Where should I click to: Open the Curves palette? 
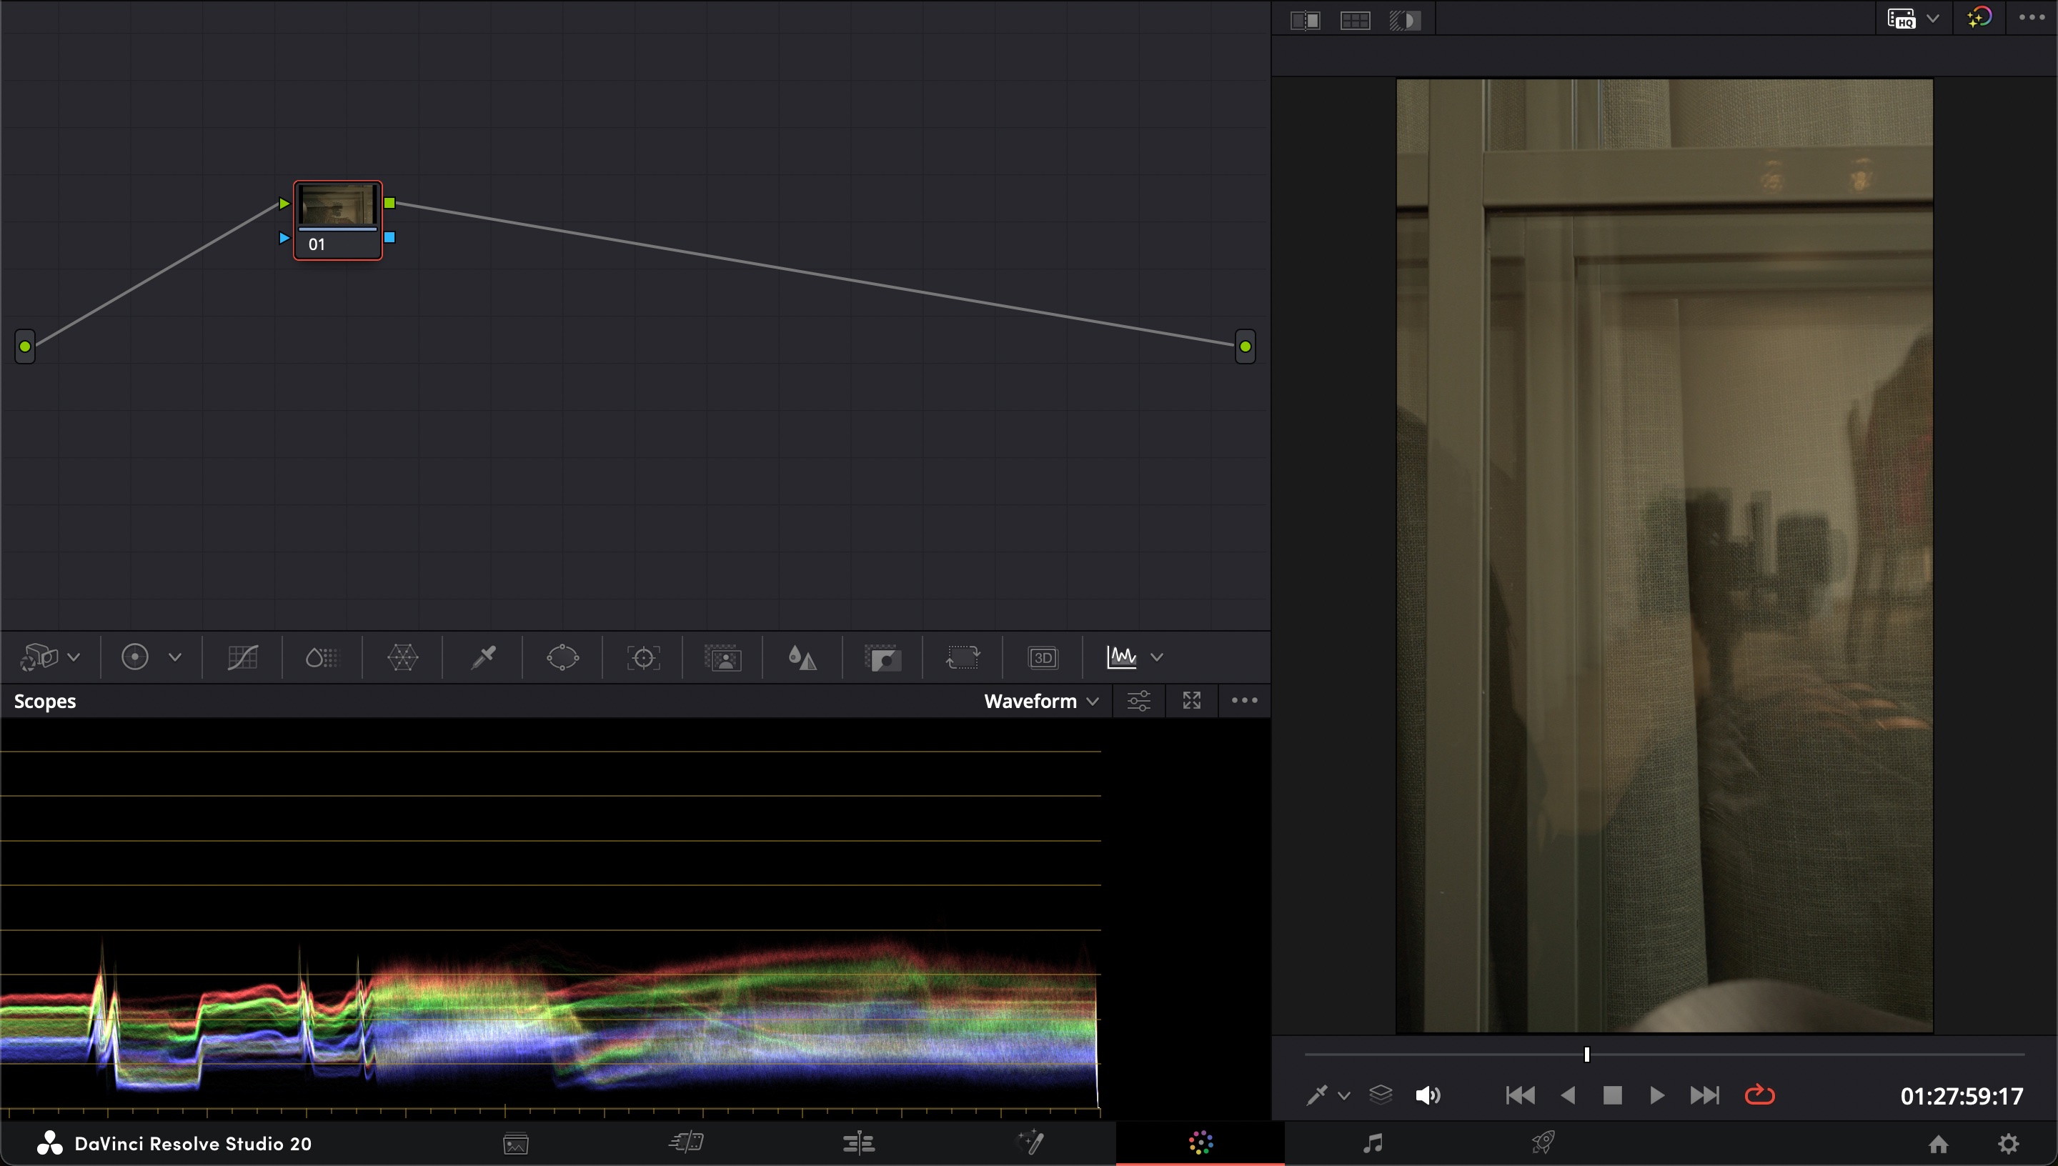click(242, 657)
